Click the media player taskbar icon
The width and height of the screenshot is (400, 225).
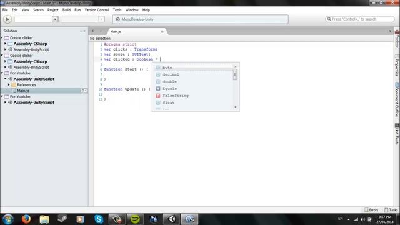pos(81,219)
